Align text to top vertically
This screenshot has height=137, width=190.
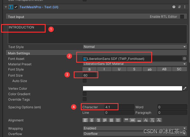pyautogui.click(x=126, y=120)
